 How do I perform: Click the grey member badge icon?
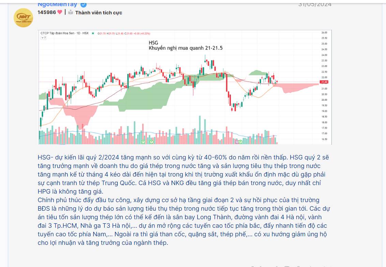(70, 12)
